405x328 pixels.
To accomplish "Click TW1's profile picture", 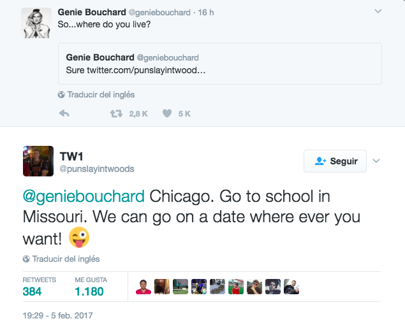I will 38,161.
